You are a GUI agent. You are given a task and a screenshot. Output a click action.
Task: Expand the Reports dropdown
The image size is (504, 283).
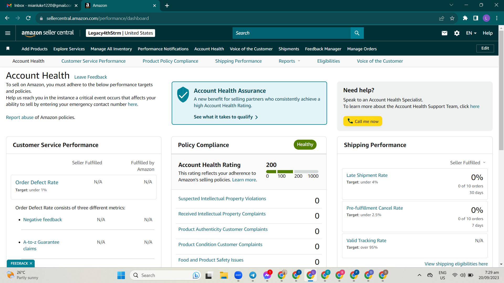289,61
